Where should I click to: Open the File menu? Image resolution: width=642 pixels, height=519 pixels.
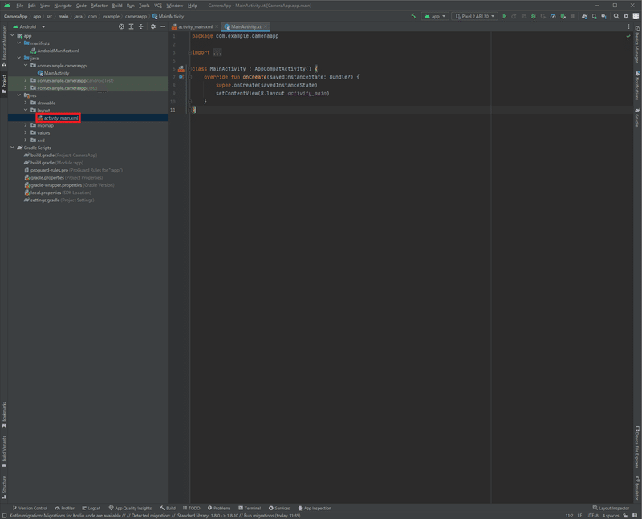click(18, 5)
